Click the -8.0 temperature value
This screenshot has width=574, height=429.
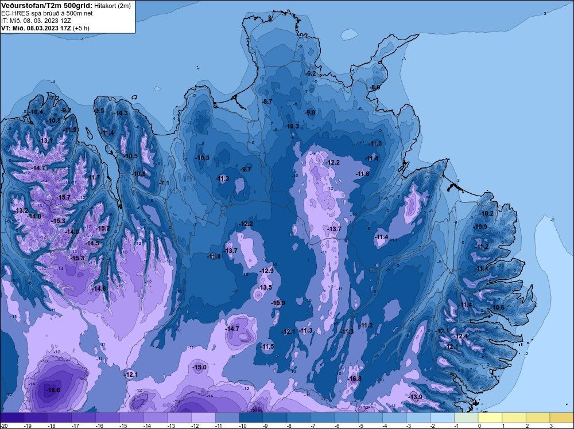374,87
